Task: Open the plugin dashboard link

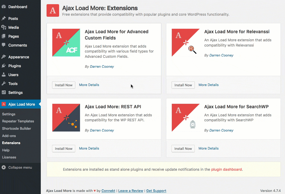Action: 226,169
